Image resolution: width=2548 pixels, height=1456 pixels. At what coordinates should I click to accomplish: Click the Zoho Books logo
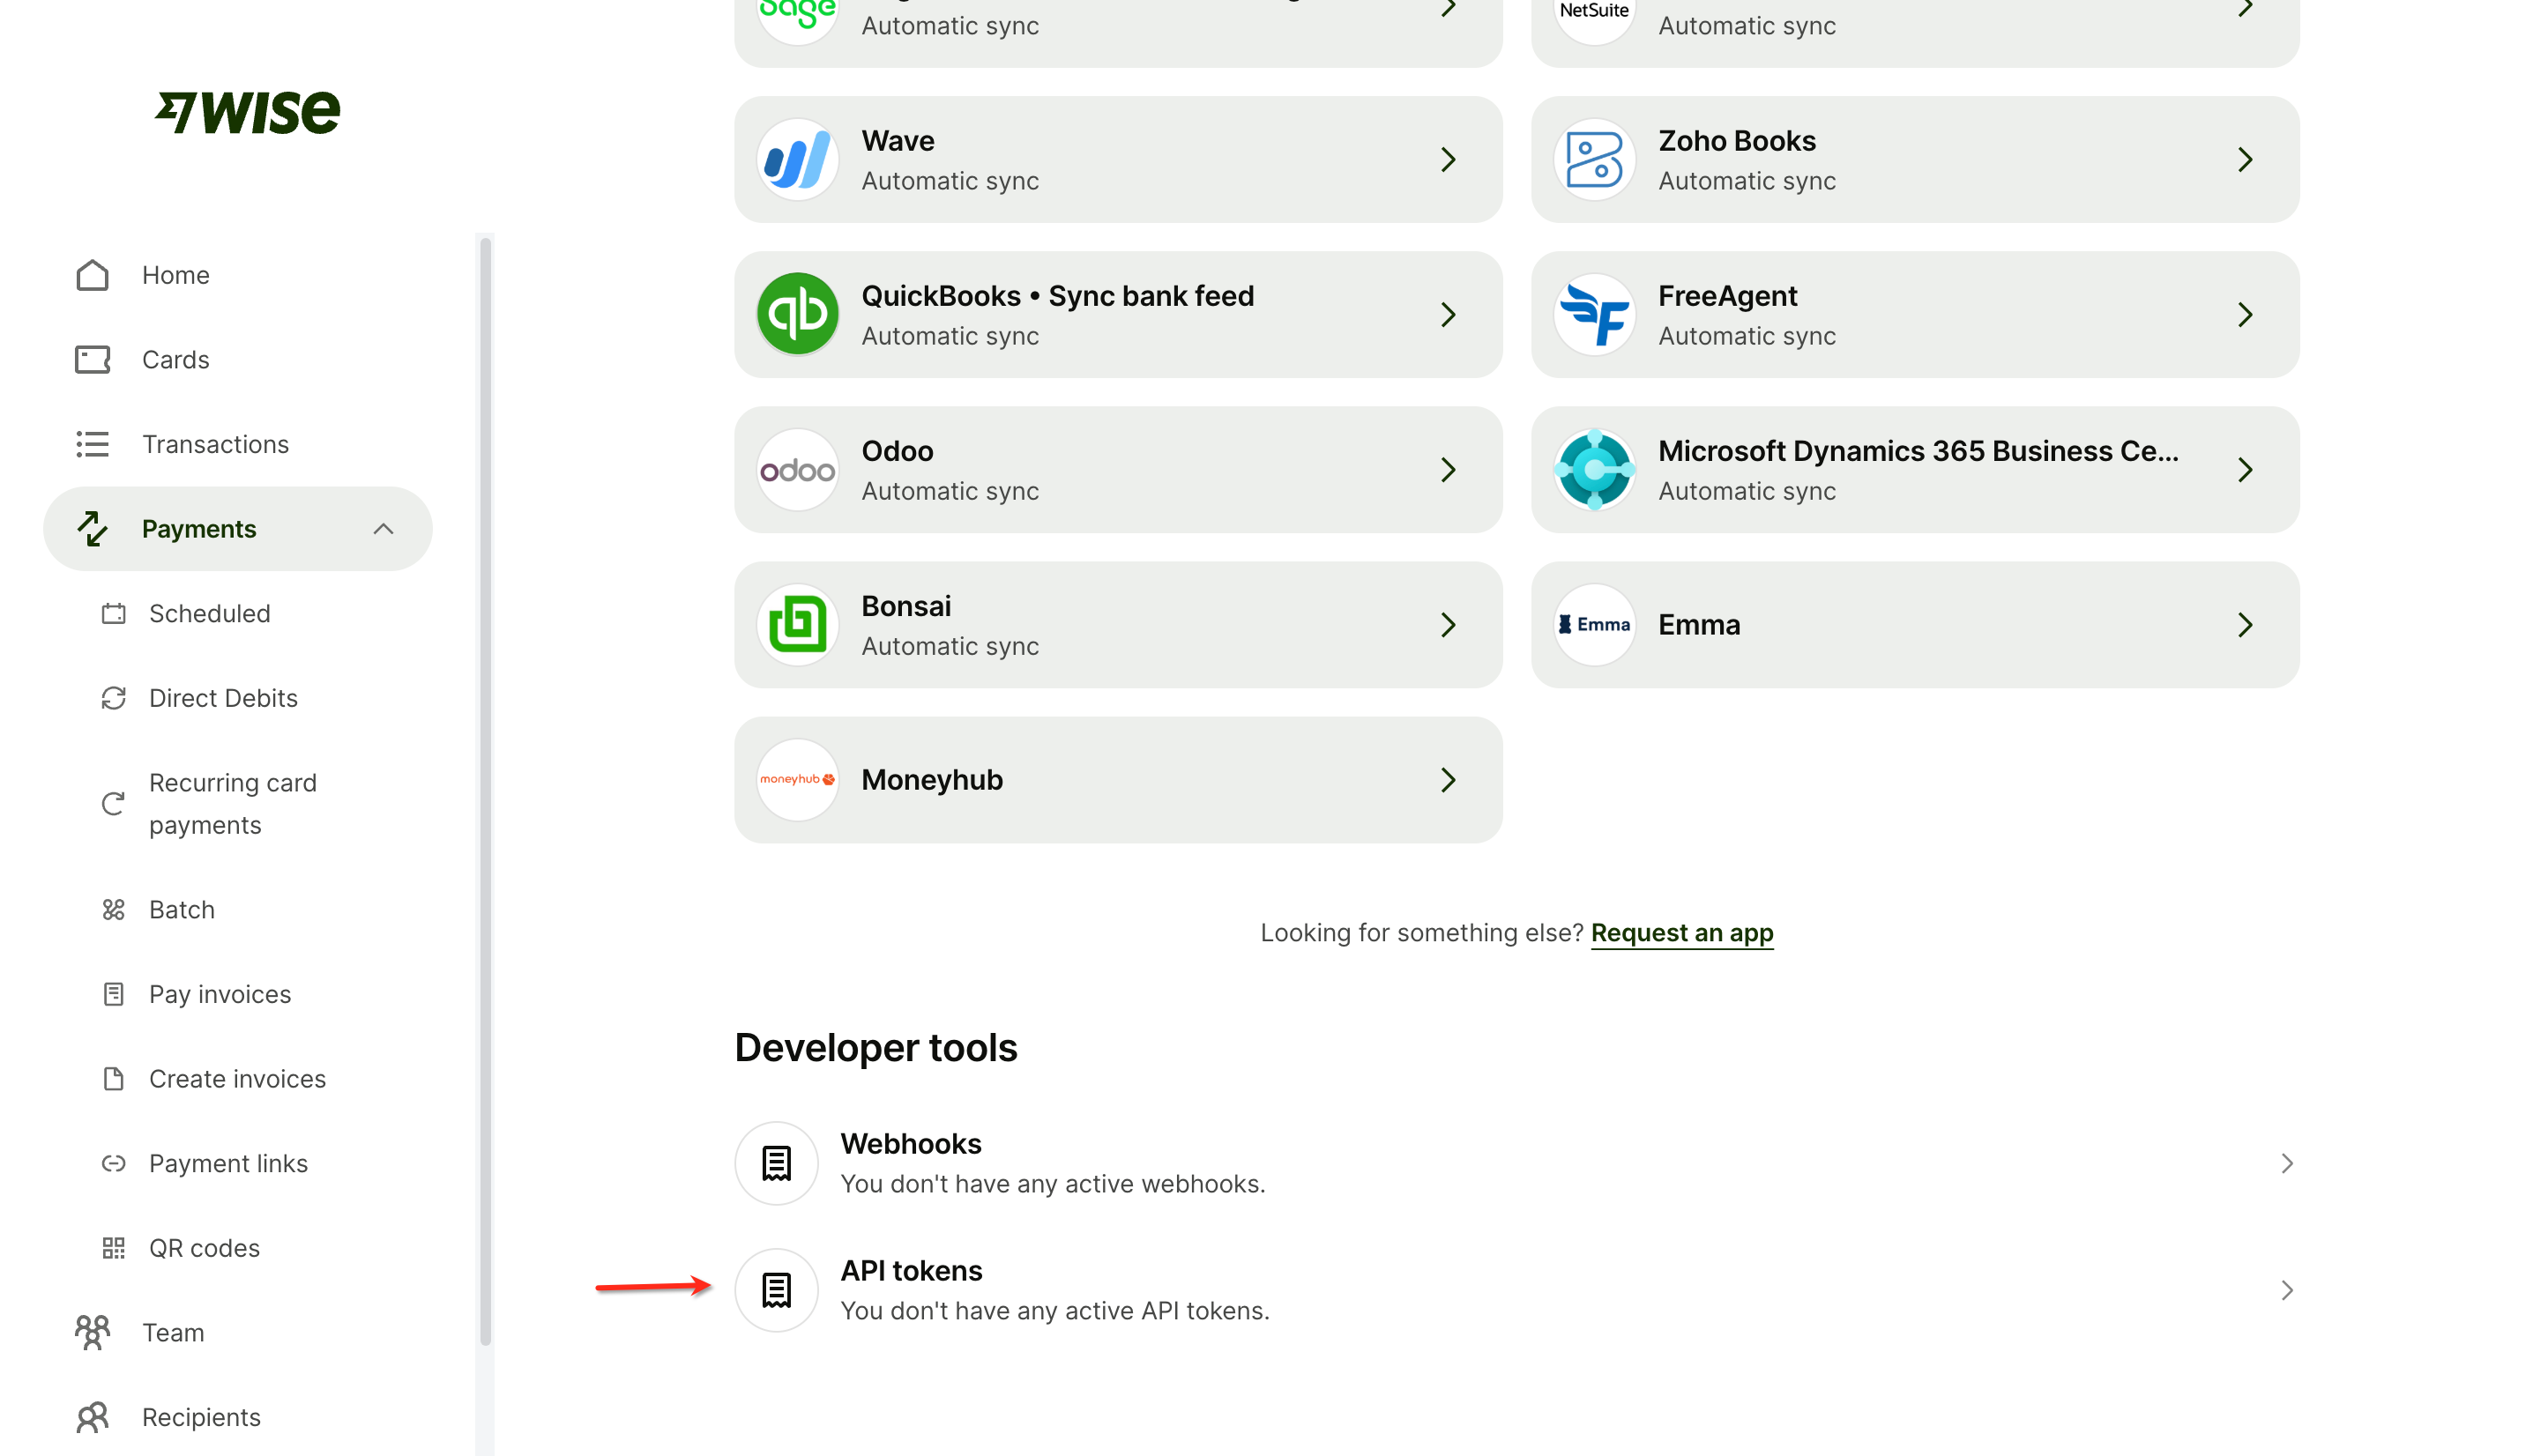pyautogui.click(x=1595, y=159)
